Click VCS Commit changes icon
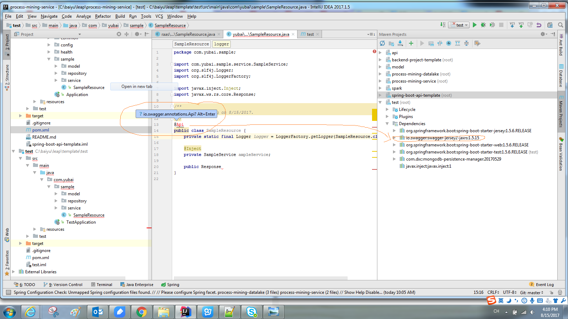Screen dimensions: 568x319 point(521,25)
